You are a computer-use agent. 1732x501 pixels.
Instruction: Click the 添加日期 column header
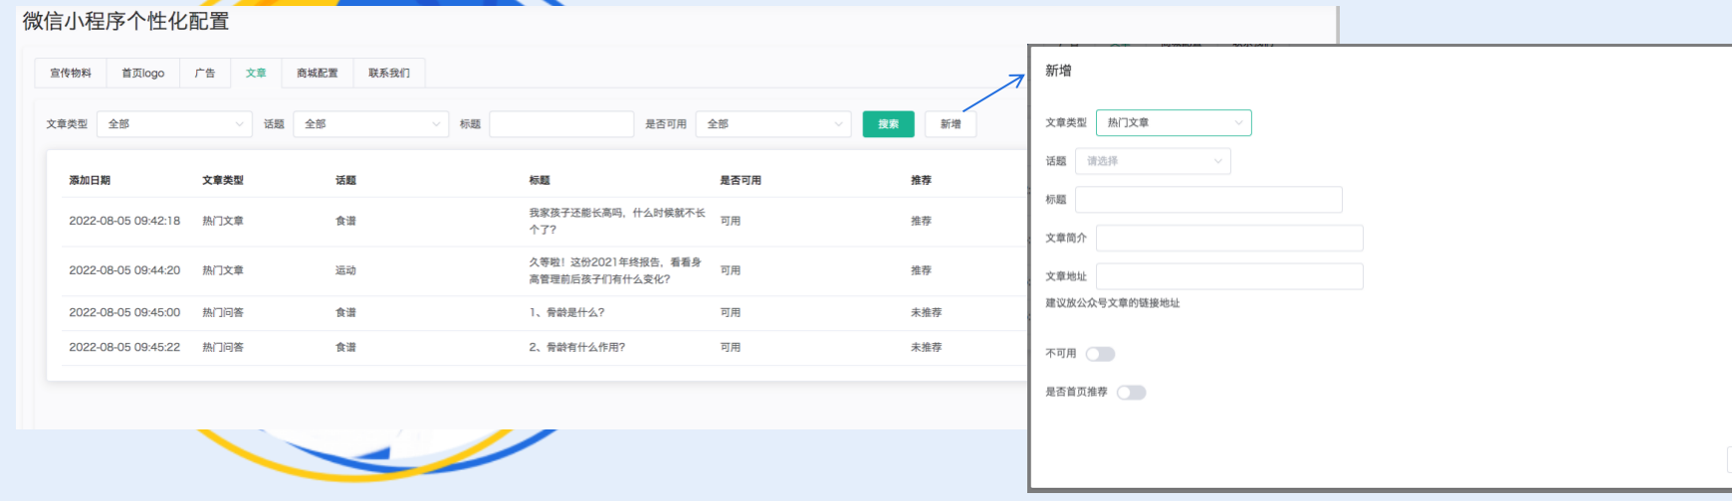pos(90,180)
